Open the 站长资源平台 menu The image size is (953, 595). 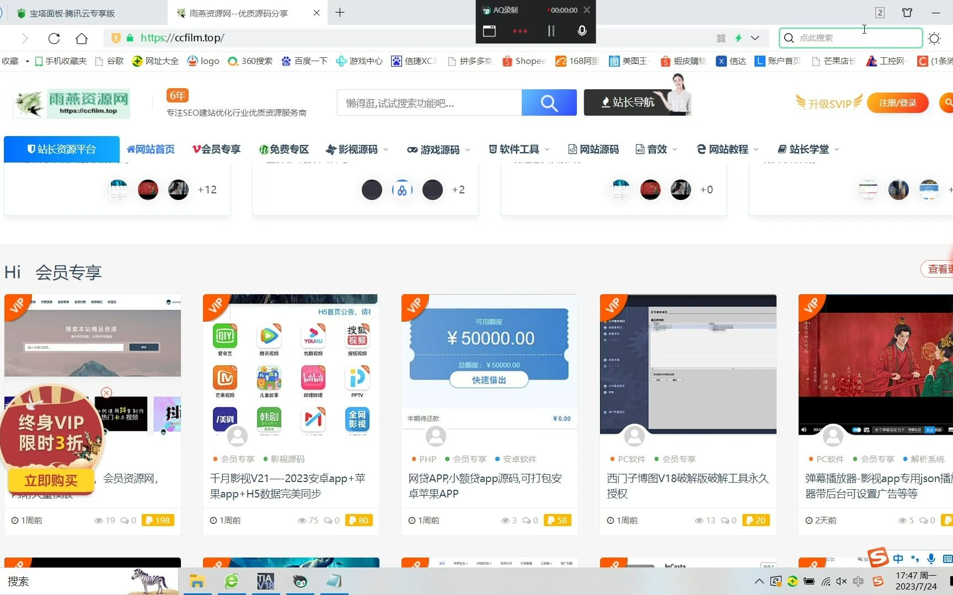(x=61, y=149)
